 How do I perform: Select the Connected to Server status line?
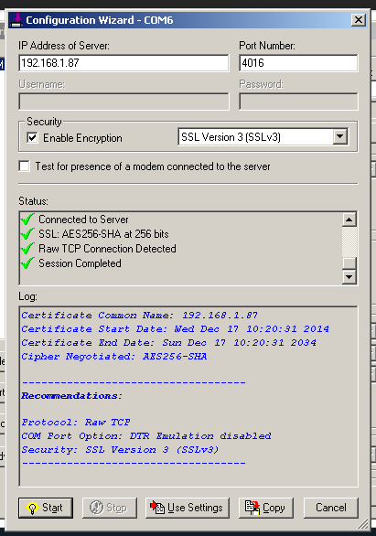pos(83,220)
